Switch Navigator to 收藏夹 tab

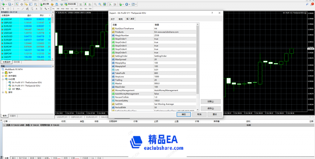point(13,116)
